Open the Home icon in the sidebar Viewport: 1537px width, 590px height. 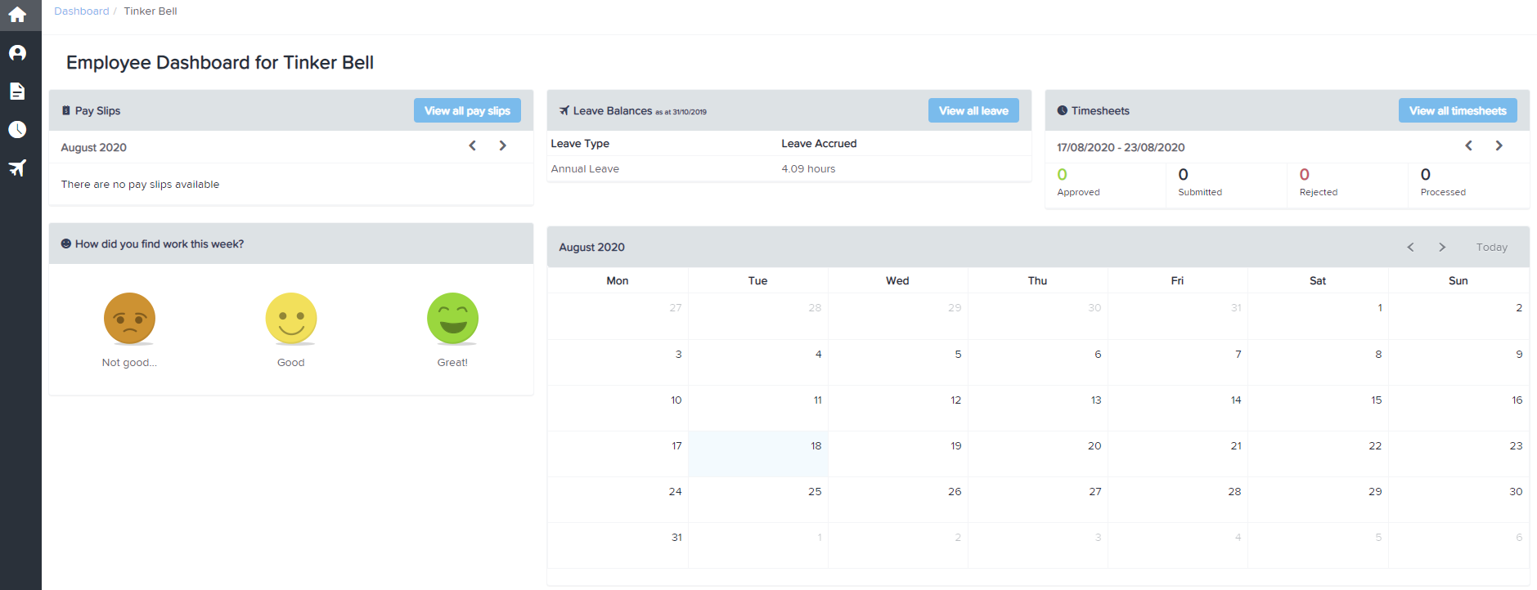point(17,15)
